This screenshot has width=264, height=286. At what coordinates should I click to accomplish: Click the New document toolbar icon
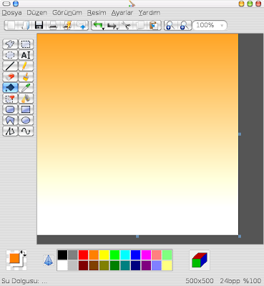click(11, 25)
